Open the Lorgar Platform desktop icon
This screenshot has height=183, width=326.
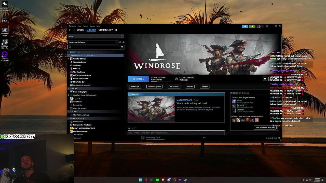(x=5, y=56)
